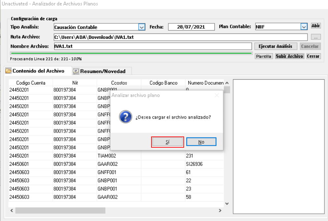328x221 pixels.
Task: Click the Codigo Cuenta column header
Action: 31,83
